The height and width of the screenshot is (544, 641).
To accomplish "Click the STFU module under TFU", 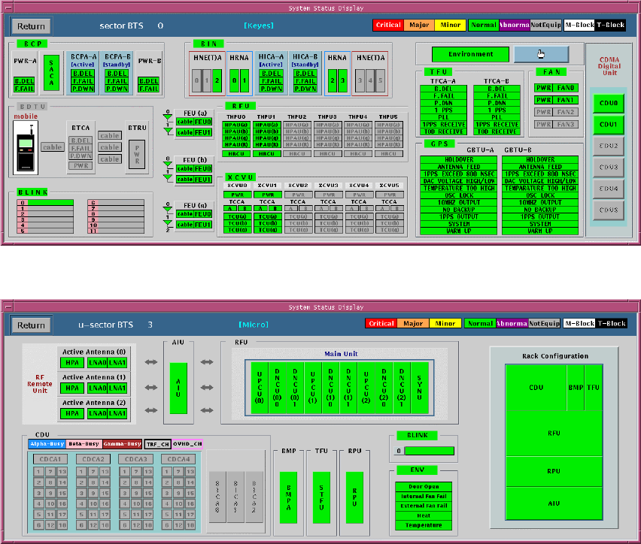I will point(321,497).
